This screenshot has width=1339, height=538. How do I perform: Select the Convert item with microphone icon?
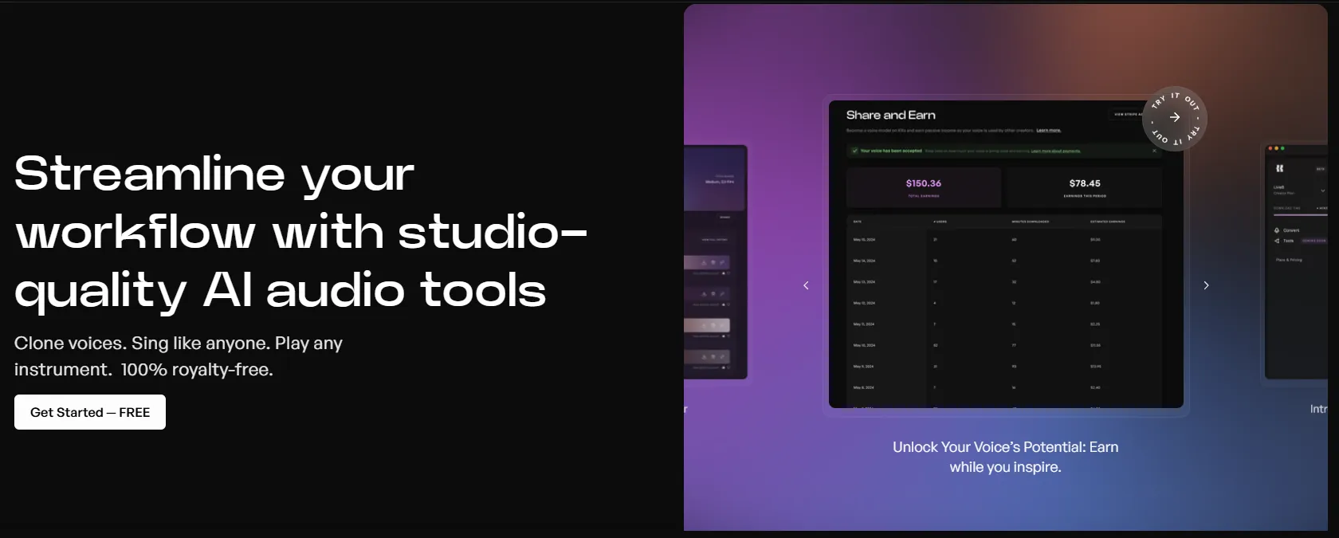(x=1286, y=230)
